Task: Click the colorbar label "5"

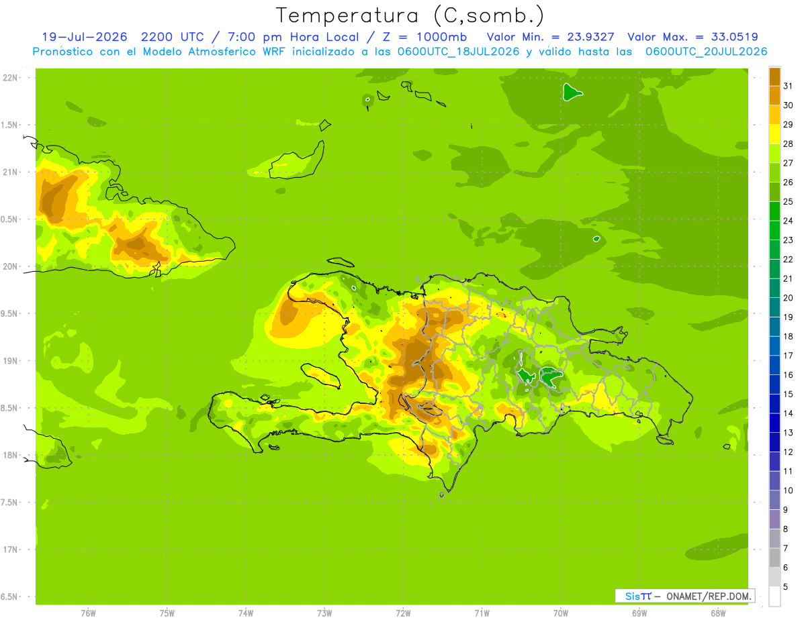Action: (x=785, y=586)
